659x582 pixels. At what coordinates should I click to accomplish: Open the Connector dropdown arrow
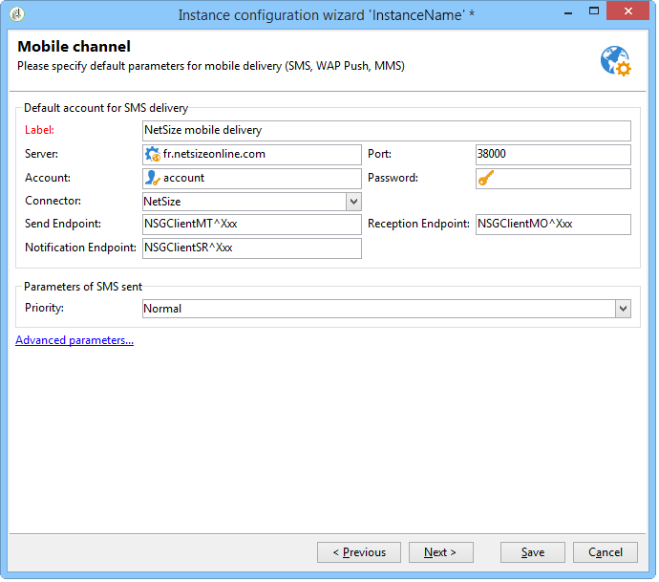pyautogui.click(x=354, y=202)
